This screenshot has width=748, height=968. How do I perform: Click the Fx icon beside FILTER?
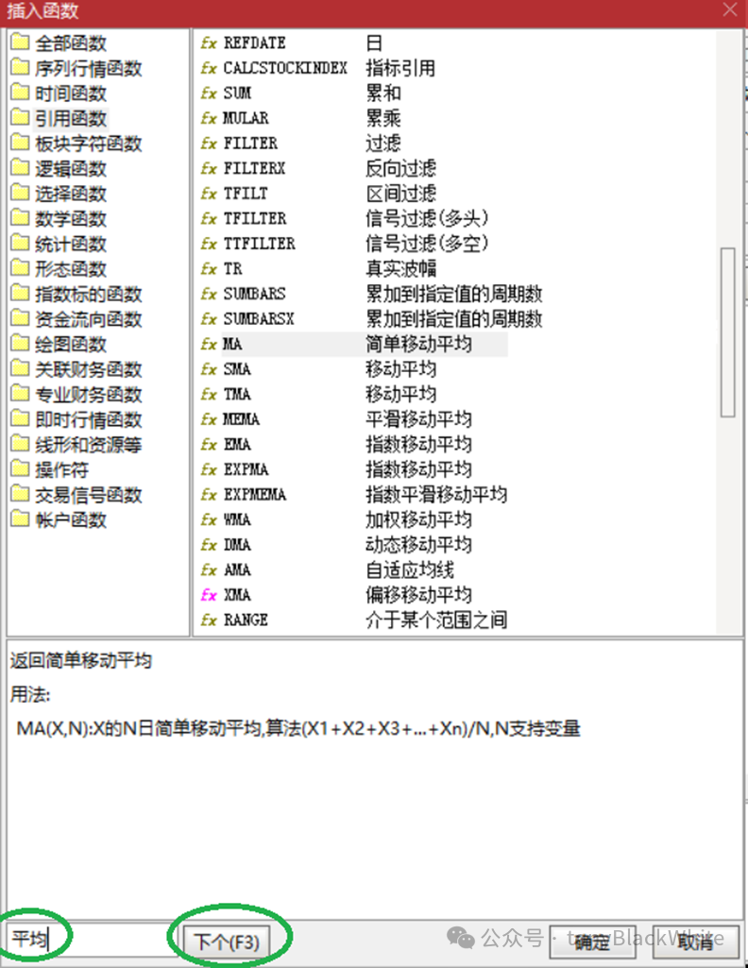click(x=209, y=144)
